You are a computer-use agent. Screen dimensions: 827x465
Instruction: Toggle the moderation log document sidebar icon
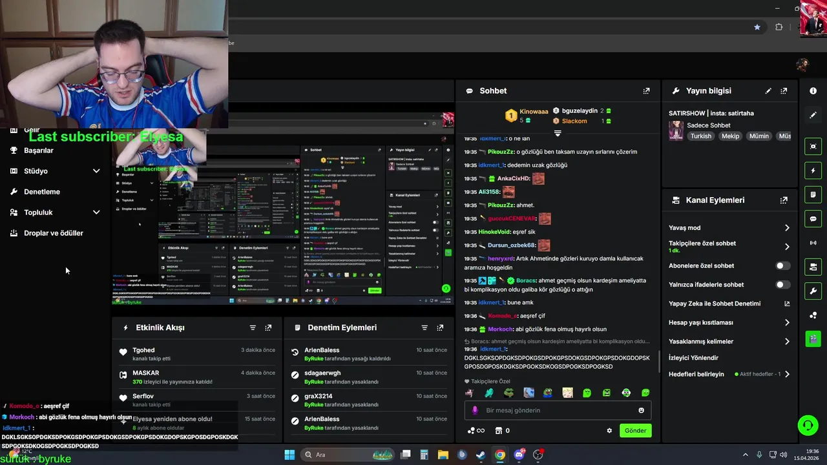coord(813,194)
